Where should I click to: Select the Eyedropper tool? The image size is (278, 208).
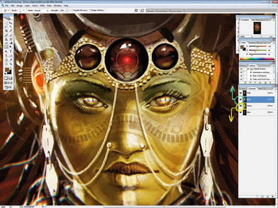tap(10, 60)
